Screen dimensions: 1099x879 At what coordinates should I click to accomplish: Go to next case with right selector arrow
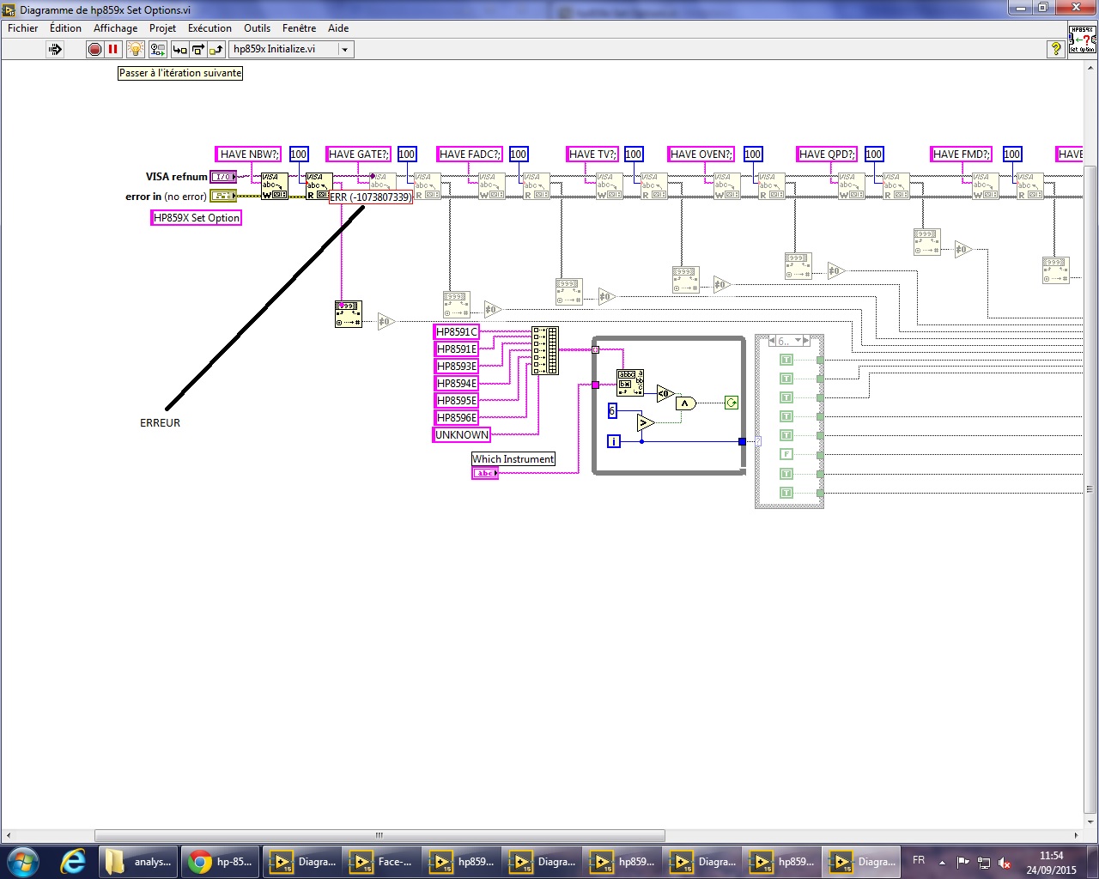tap(807, 341)
